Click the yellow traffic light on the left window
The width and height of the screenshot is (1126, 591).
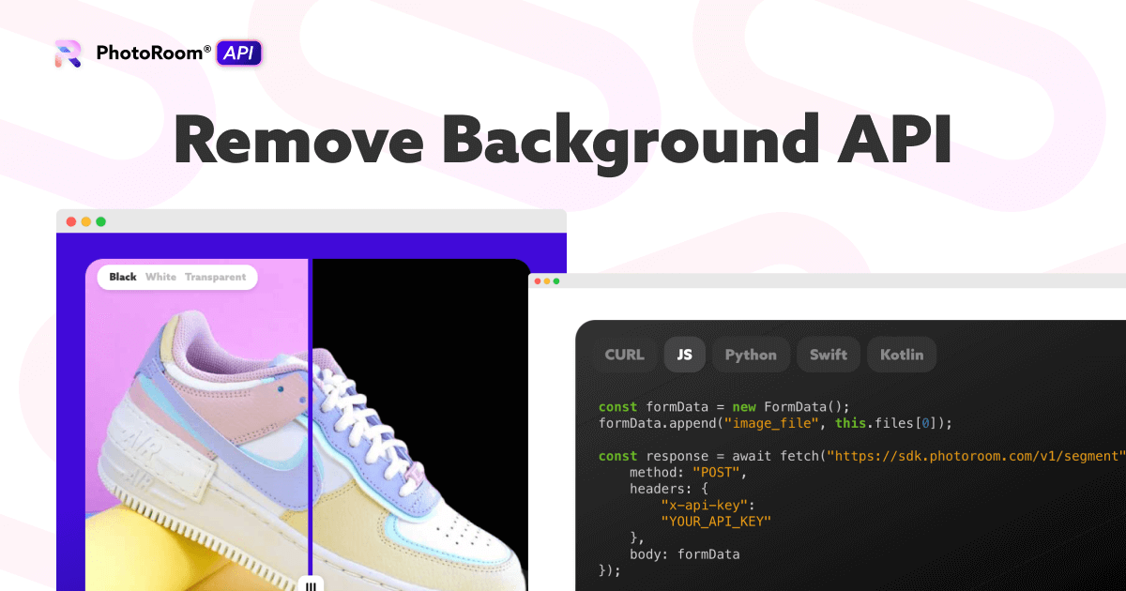click(84, 221)
